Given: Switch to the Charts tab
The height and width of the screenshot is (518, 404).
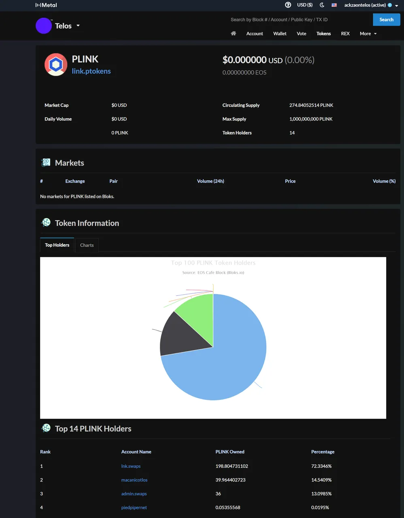Looking at the screenshot, I should (87, 245).
